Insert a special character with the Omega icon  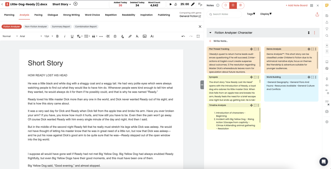coord(115,36)
